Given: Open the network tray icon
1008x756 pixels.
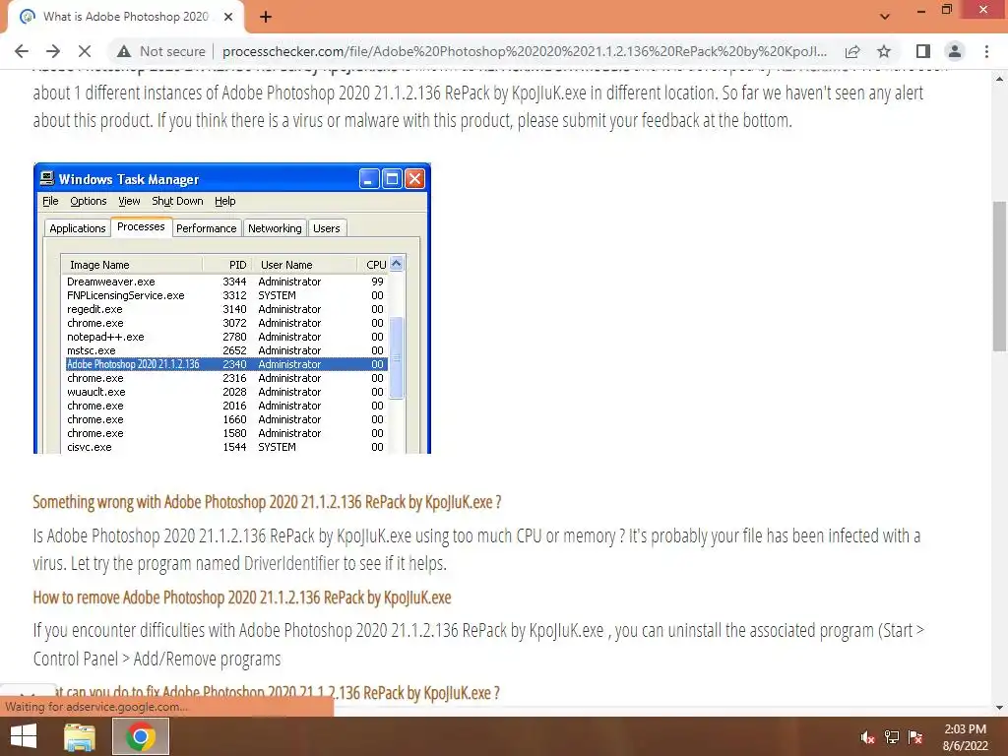Looking at the screenshot, I should click(x=892, y=737).
